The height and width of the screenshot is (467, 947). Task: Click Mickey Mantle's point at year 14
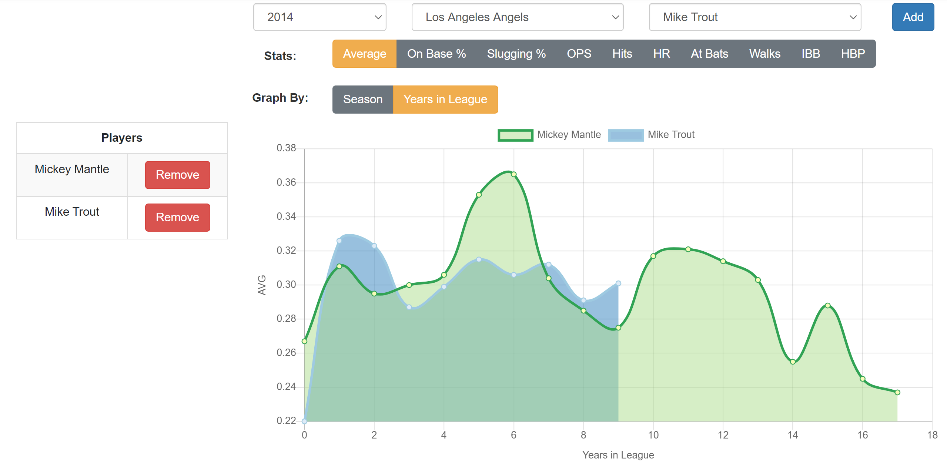coord(793,362)
